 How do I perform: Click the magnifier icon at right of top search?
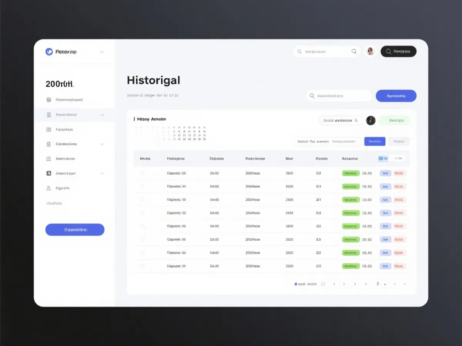coord(354,52)
